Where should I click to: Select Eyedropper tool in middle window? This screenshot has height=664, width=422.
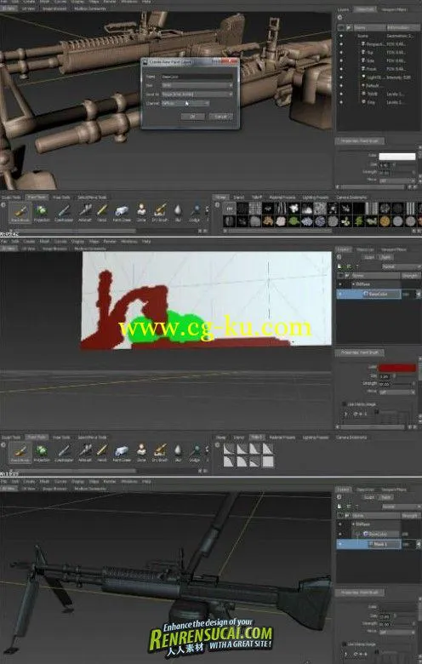click(64, 453)
